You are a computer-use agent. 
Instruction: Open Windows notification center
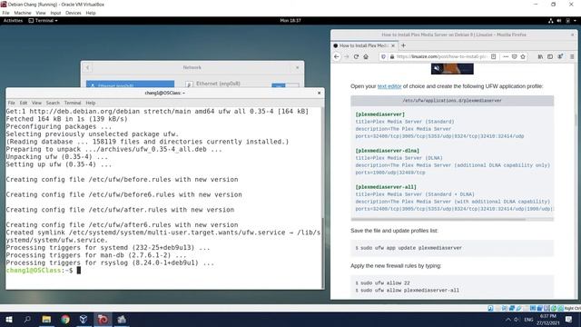point(569,319)
